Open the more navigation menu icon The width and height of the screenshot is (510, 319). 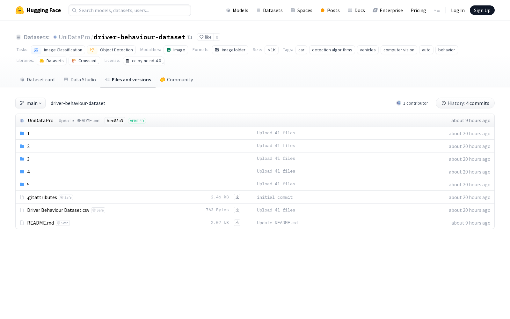pos(437,10)
